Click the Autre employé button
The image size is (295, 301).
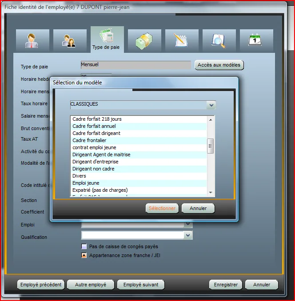tap(91, 285)
